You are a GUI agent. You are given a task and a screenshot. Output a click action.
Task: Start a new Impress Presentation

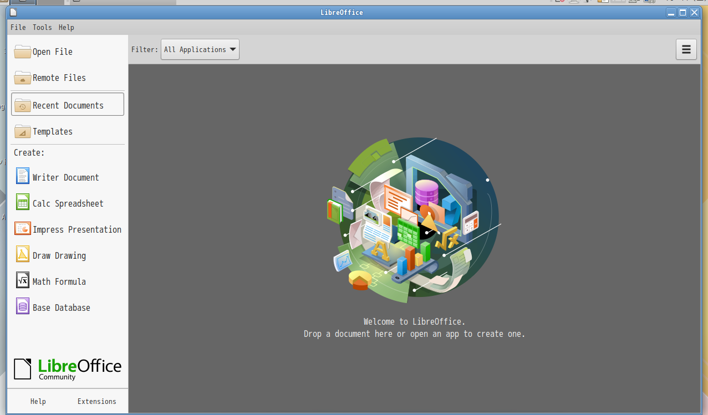[x=68, y=229]
